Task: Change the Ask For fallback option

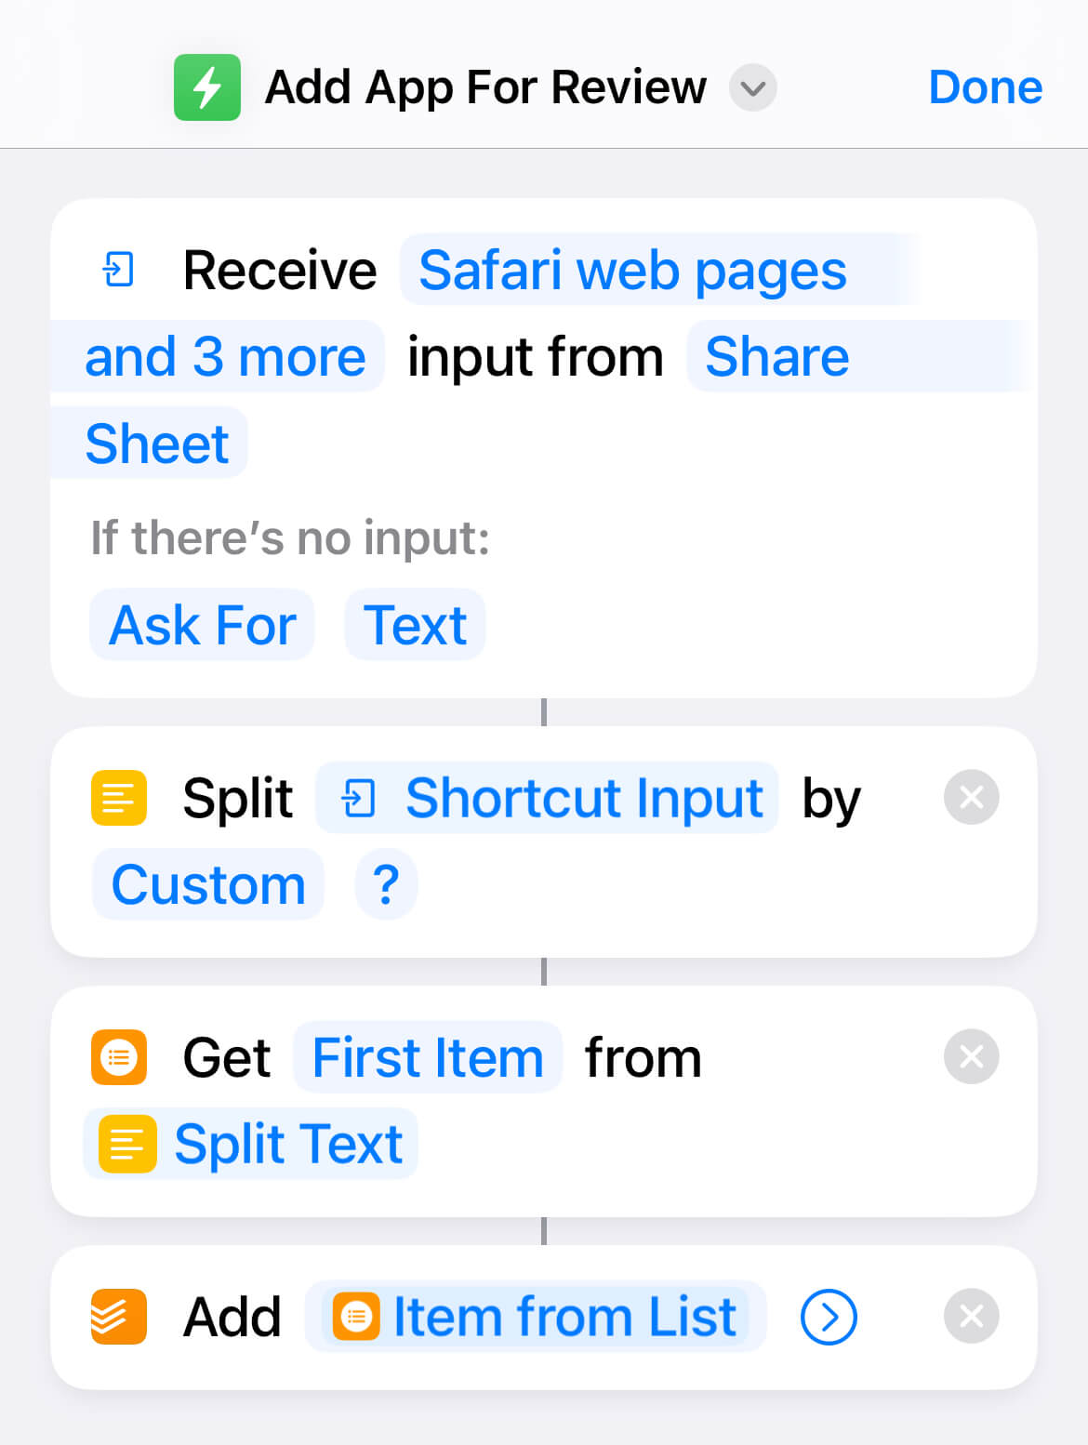Action: point(202,625)
